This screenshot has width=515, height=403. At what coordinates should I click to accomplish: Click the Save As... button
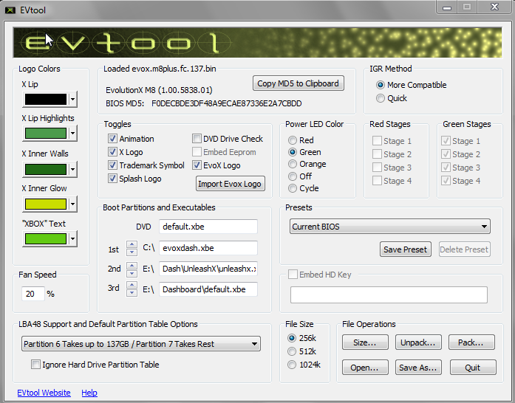(x=418, y=368)
